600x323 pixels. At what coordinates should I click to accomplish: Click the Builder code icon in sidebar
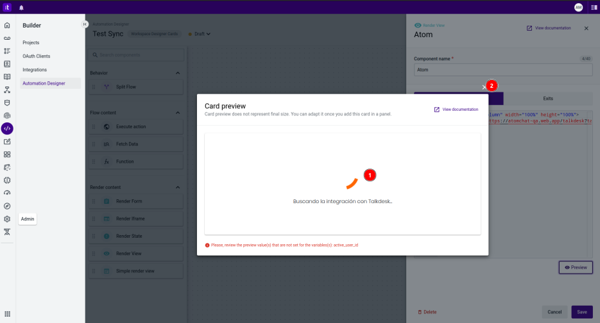click(7, 128)
